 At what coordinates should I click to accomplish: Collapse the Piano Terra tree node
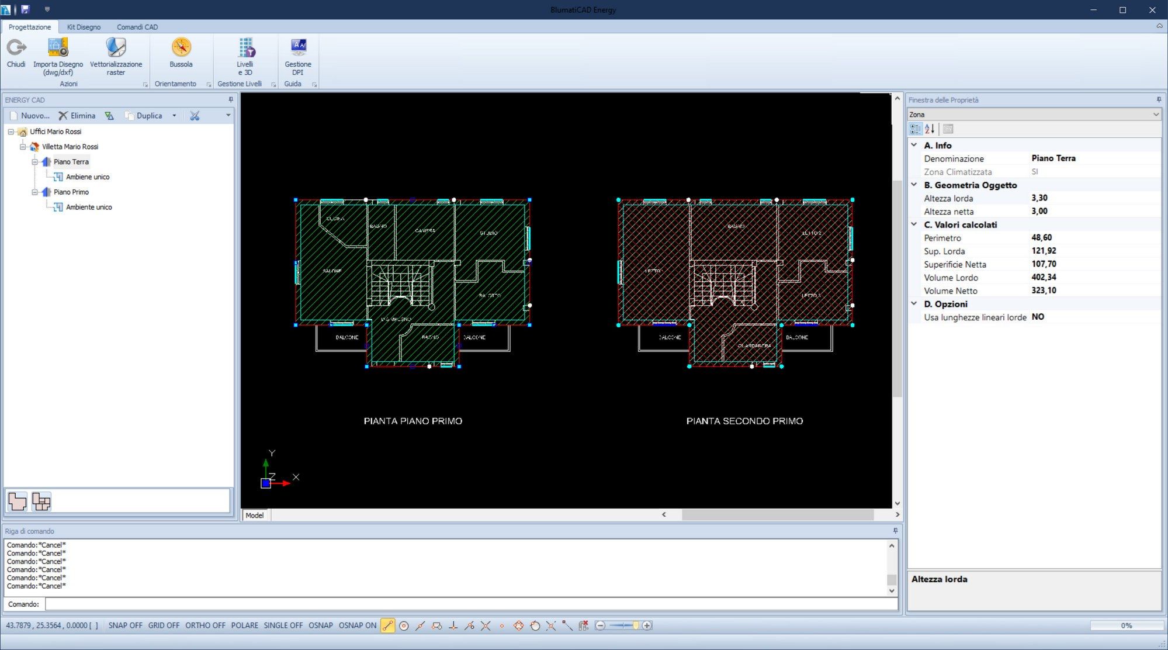pyautogui.click(x=34, y=162)
